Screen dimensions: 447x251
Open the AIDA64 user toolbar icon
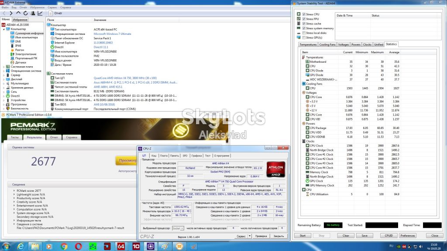point(33,13)
